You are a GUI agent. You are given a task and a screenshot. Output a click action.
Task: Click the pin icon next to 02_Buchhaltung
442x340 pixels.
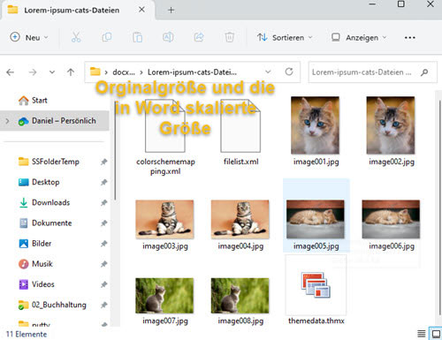103,305
